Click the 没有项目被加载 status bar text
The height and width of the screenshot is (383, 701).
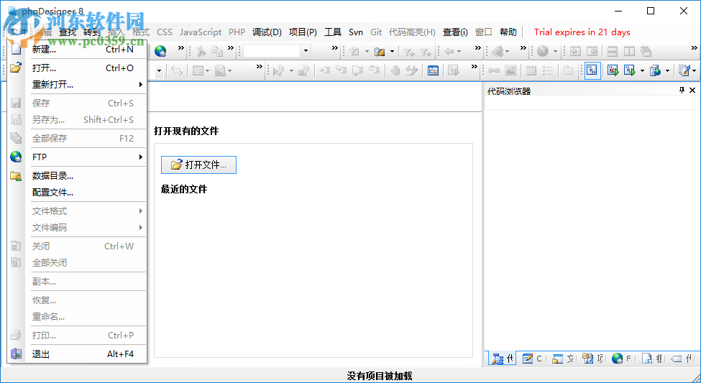point(379,376)
